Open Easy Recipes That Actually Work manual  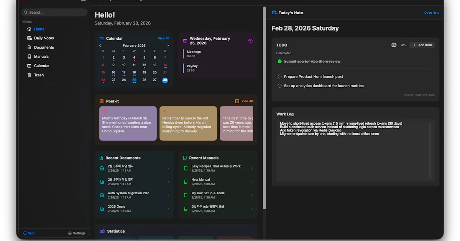(218, 168)
